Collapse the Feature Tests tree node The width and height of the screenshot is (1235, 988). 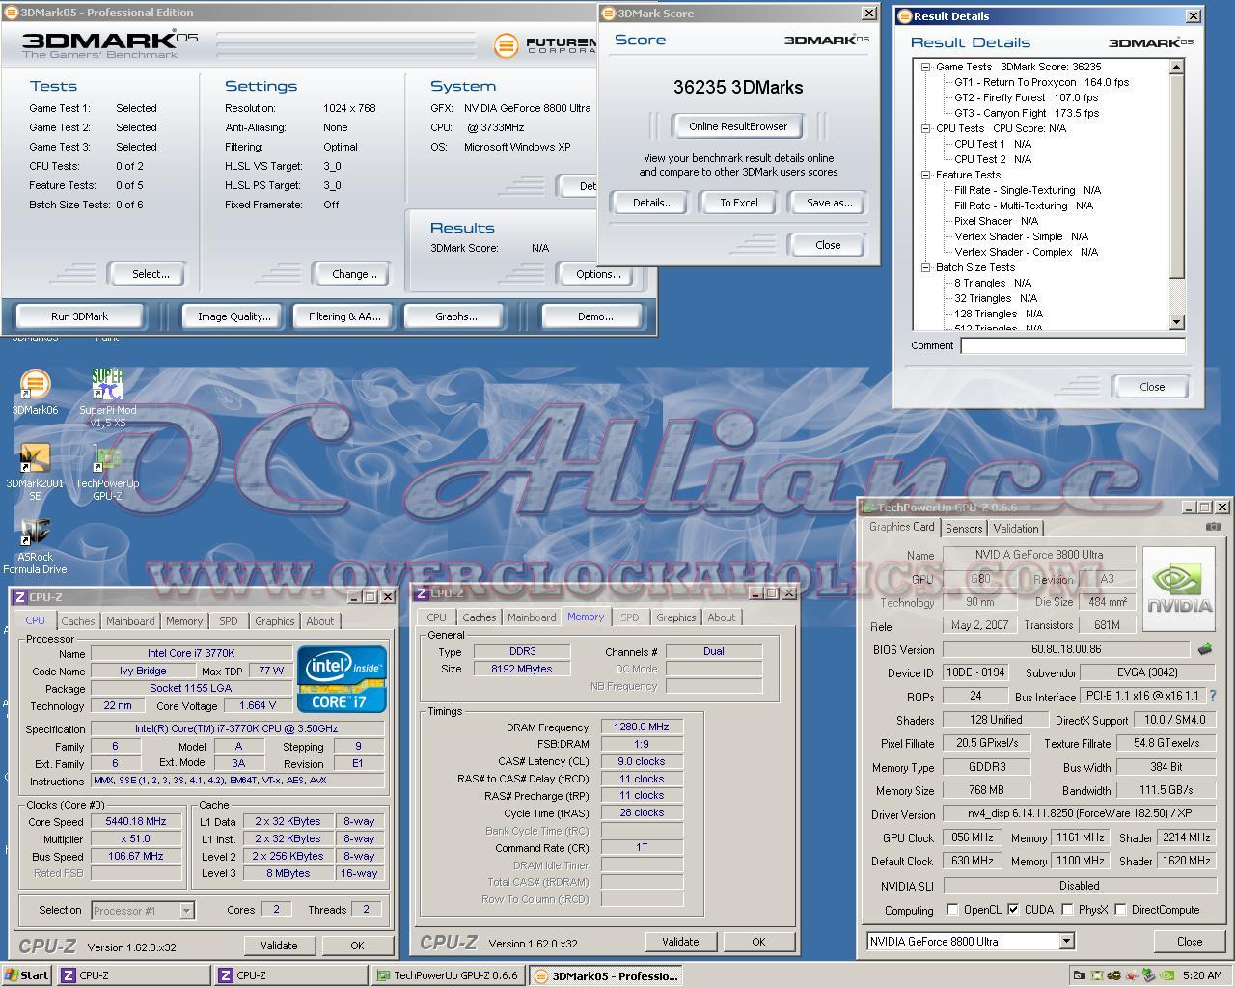pos(925,175)
